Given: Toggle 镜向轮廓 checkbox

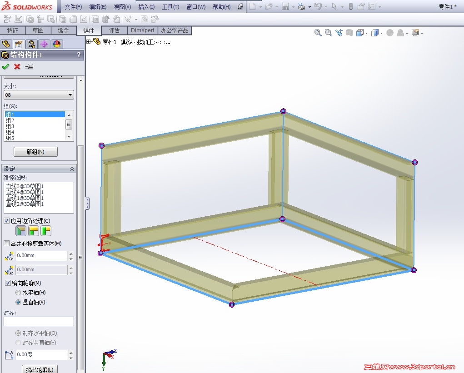Looking at the screenshot, I should 8,283.
